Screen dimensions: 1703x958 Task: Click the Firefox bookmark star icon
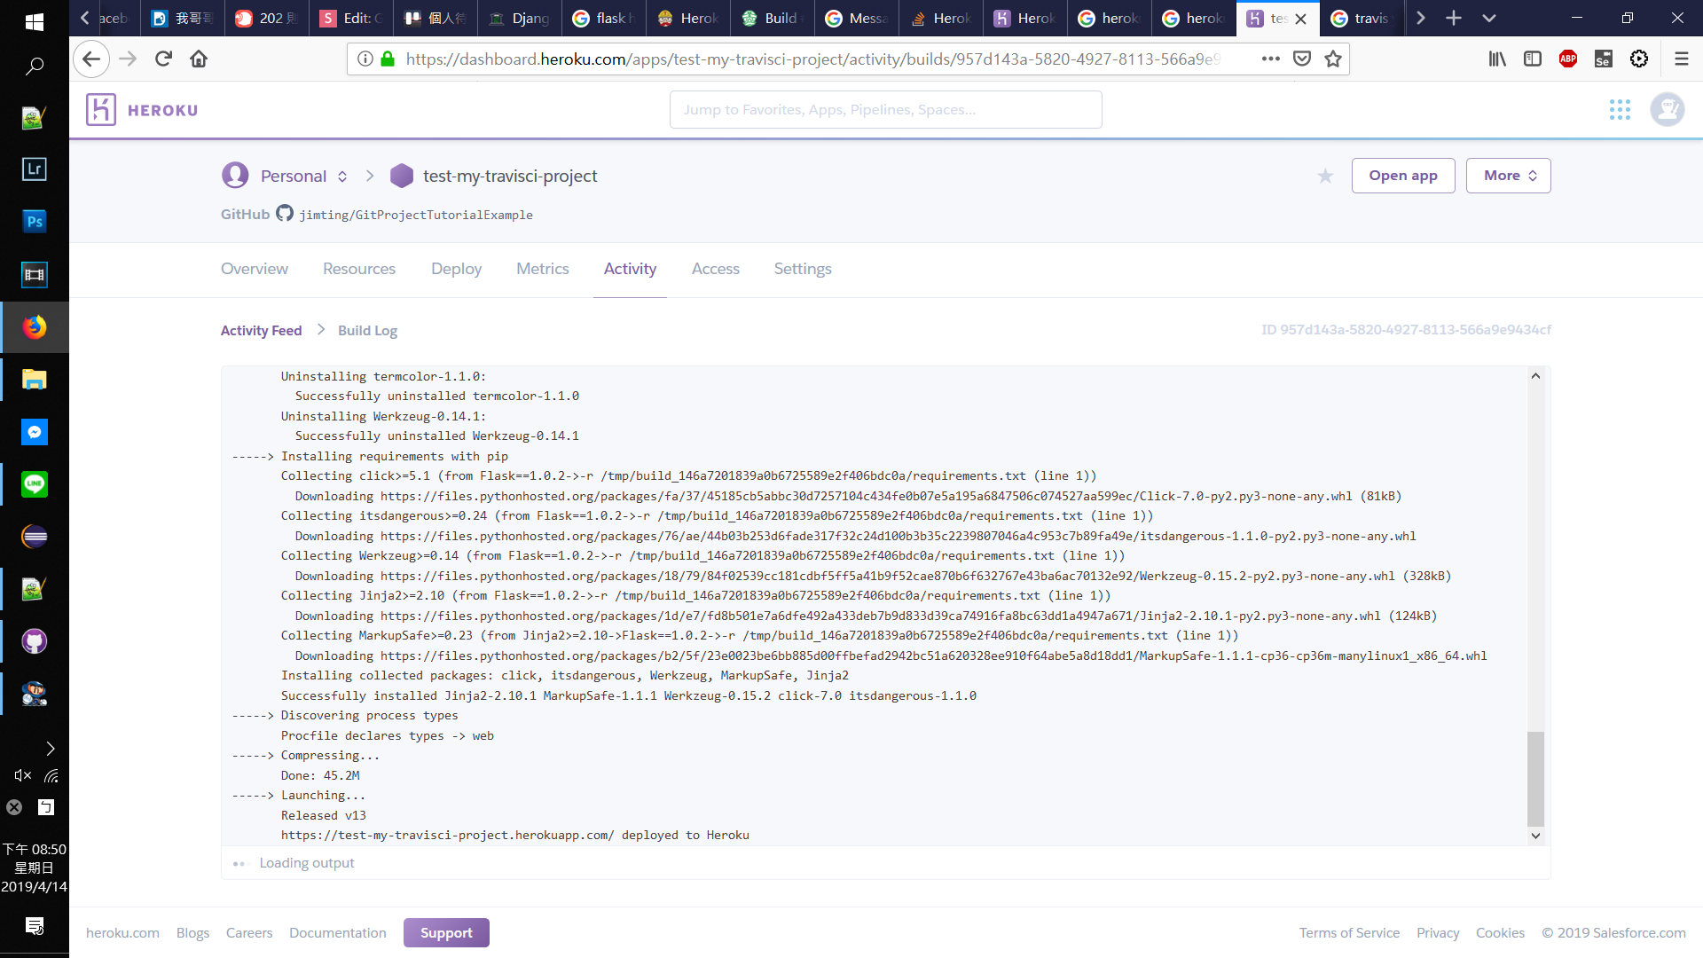[1332, 59]
